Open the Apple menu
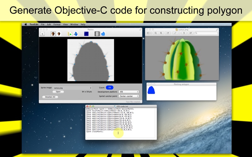The image size is (252, 157). (x=26, y=24)
